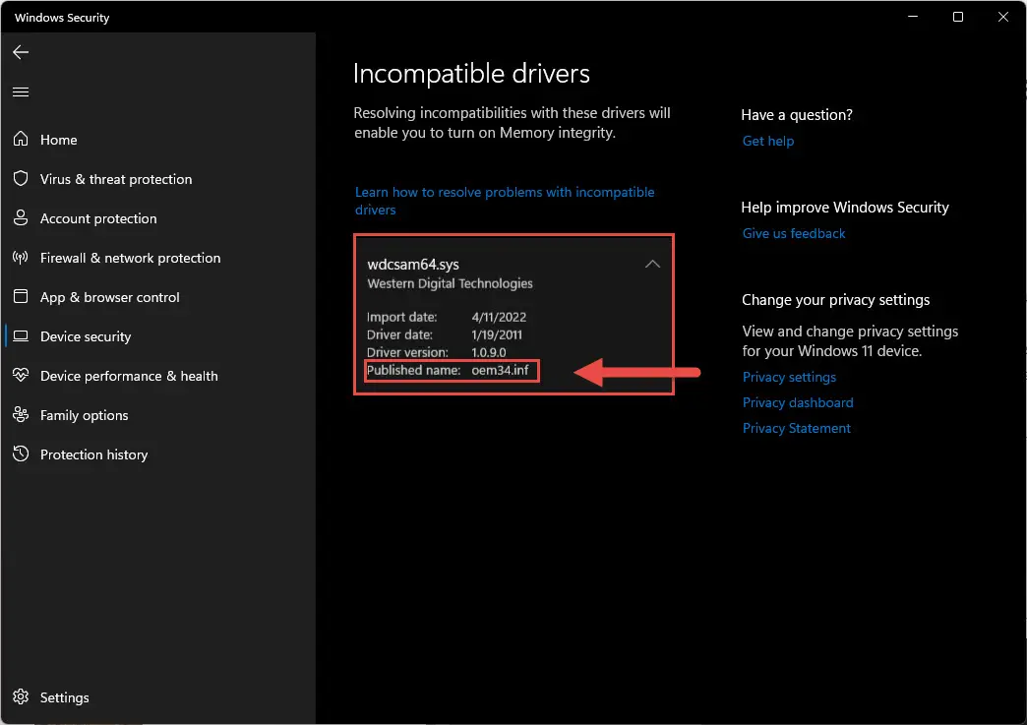Click the App & browser control window icon
The image size is (1027, 725).
pyautogui.click(x=21, y=297)
